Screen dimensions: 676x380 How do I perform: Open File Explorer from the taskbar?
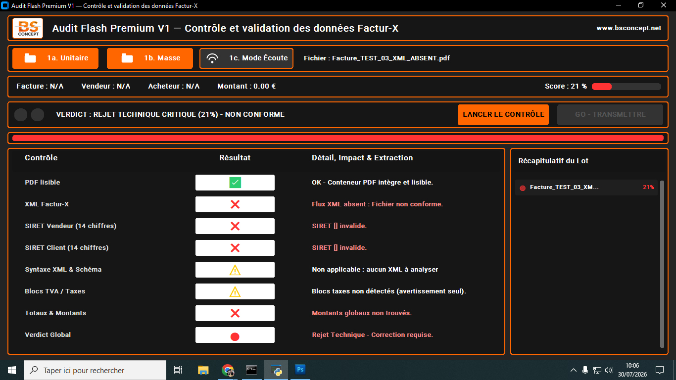tap(203, 370)
